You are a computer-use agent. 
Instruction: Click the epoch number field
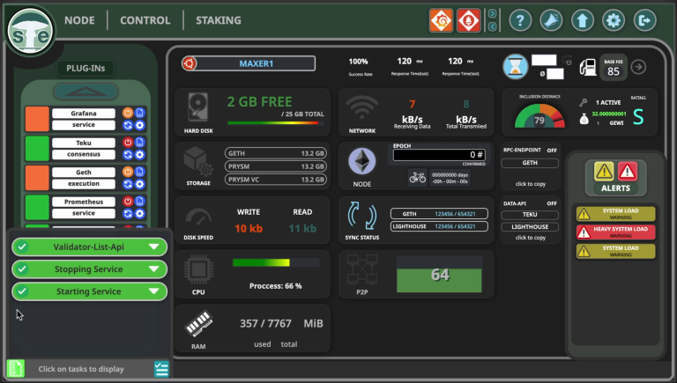(439, 155)
